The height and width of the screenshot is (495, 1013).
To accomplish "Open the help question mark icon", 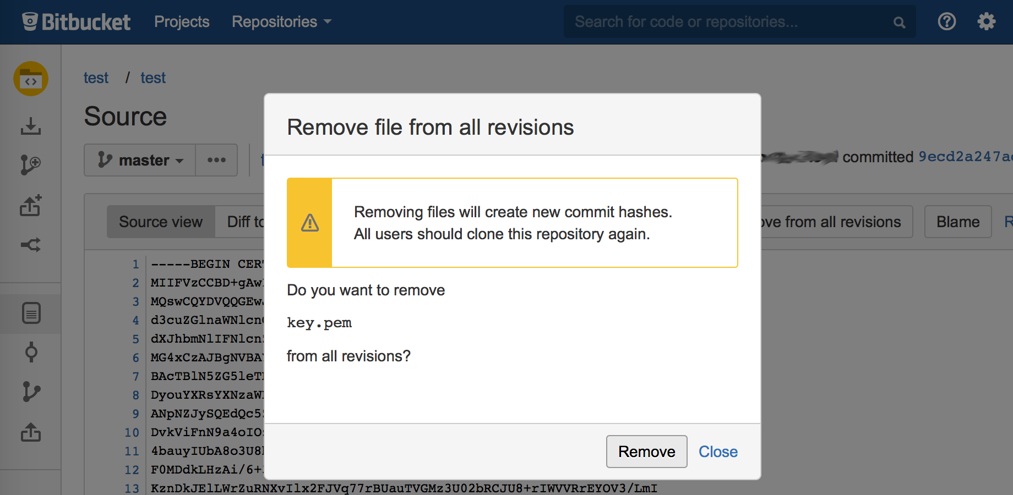I will (946, 21).
